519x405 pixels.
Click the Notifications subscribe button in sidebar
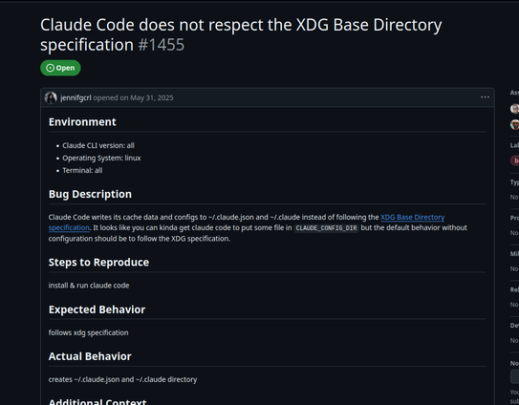(x=515, y=376)
